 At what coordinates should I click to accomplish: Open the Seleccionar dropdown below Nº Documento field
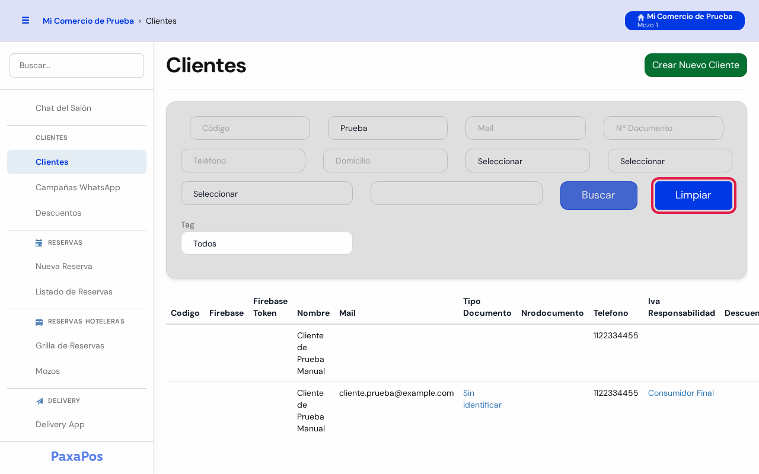coord(670,161)
